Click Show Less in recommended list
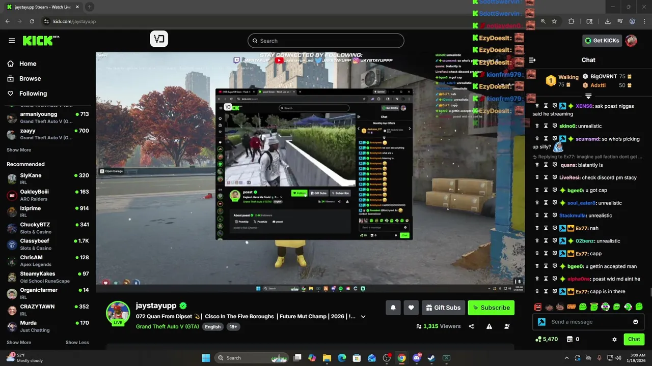 77,342
